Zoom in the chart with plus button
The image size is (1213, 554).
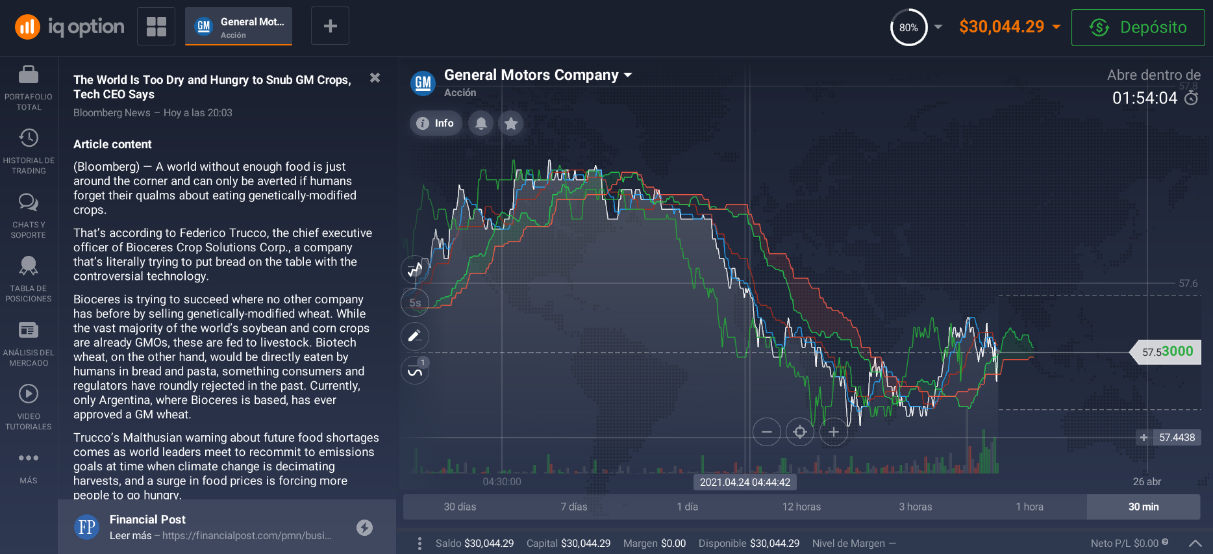834,432
